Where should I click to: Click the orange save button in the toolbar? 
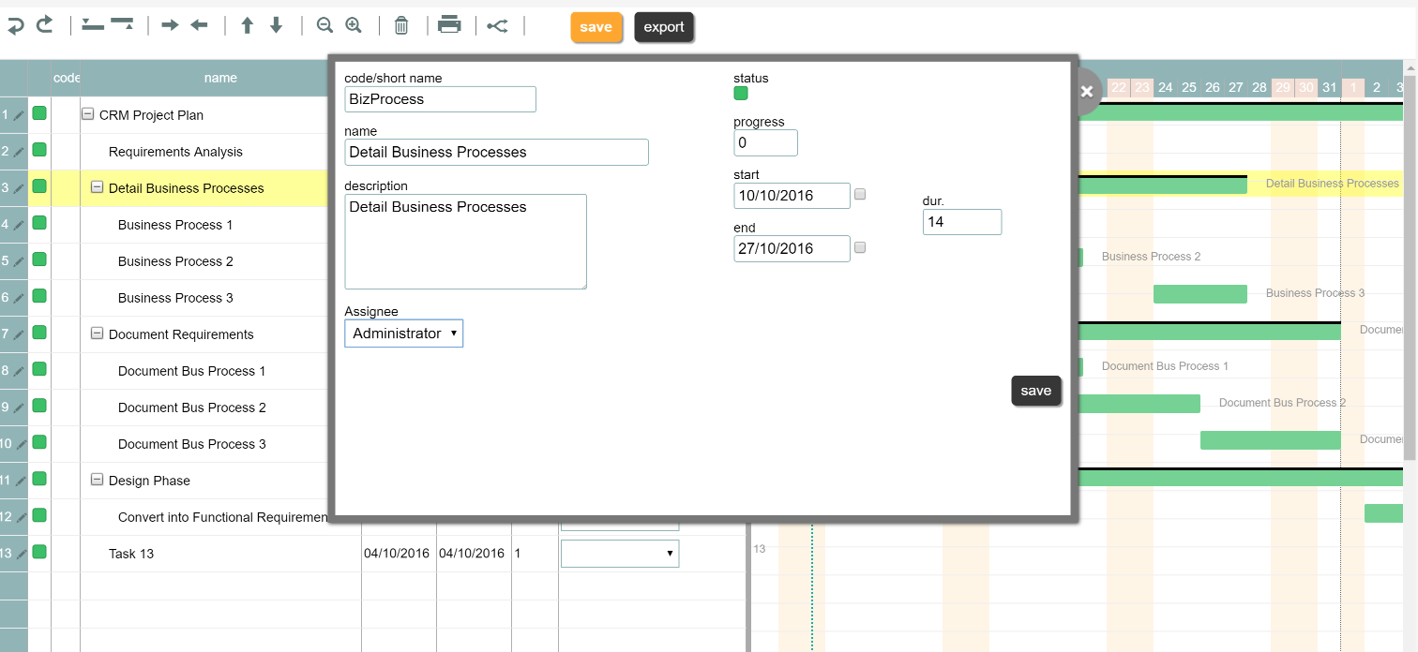click(x=596, y=27)
